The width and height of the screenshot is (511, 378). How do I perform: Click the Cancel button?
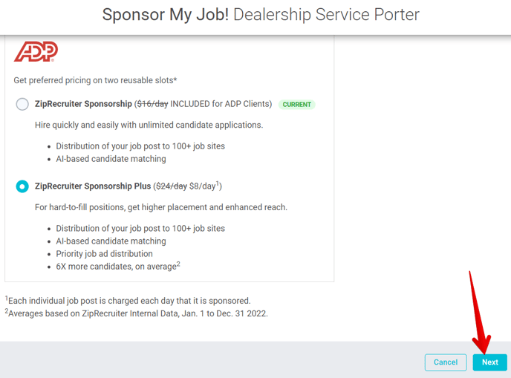(446, 362)
